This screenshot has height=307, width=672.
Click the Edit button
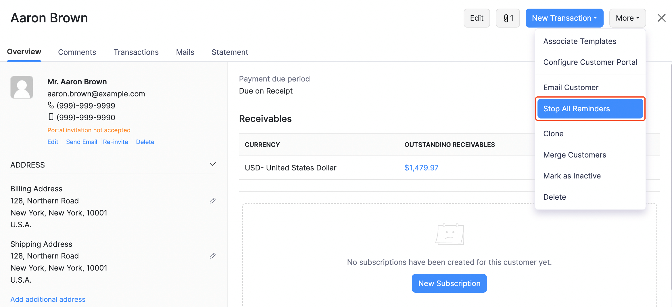[477, 18]
